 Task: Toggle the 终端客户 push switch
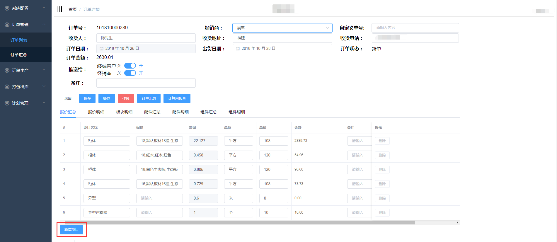130,66
